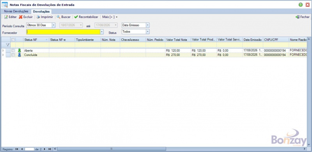Click the yellow Fornecedor input field

[63, 32]
